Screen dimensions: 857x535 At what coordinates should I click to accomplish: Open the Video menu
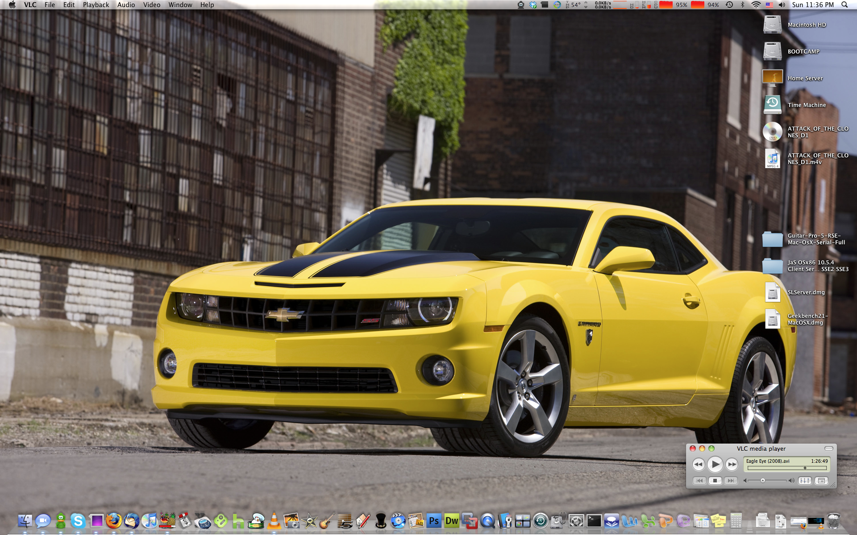coord(151,5)
